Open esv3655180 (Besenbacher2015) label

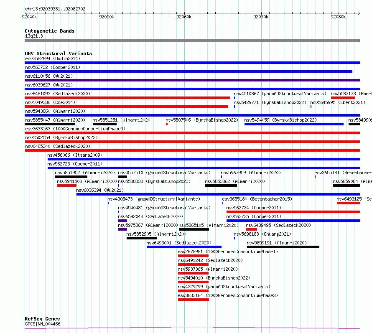[257, 199]
